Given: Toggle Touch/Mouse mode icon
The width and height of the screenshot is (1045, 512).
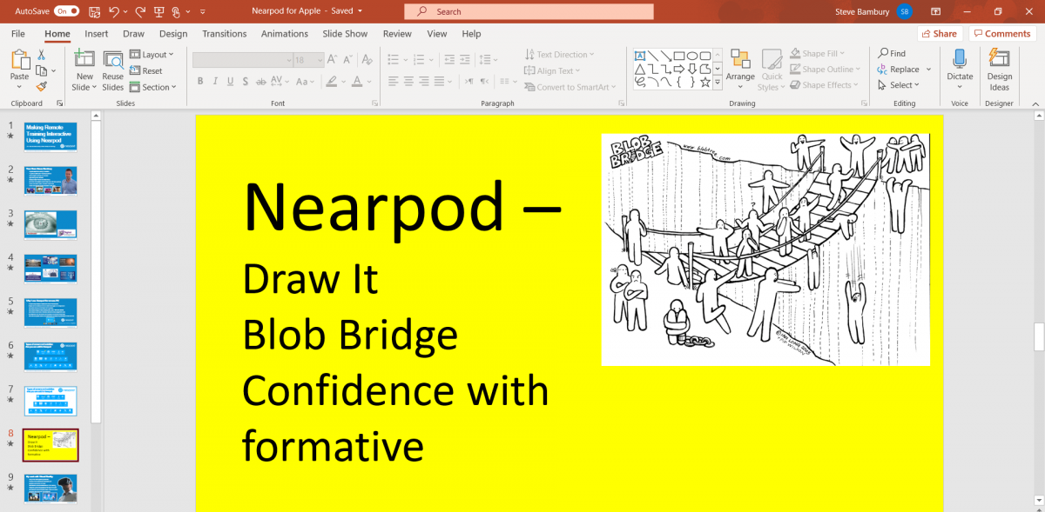Looking at the screenshot, I should click(x=177, y=11).
